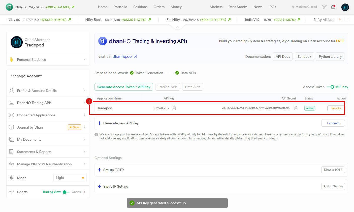This screenshot has height=212, width=354.
Task: Open Positions from top navigation
Action: click(140, 7)
